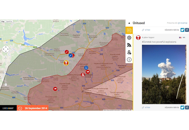Screen dimensions: 189x130
Task: Click the map pan control
Action: click(x=6, y=49)
